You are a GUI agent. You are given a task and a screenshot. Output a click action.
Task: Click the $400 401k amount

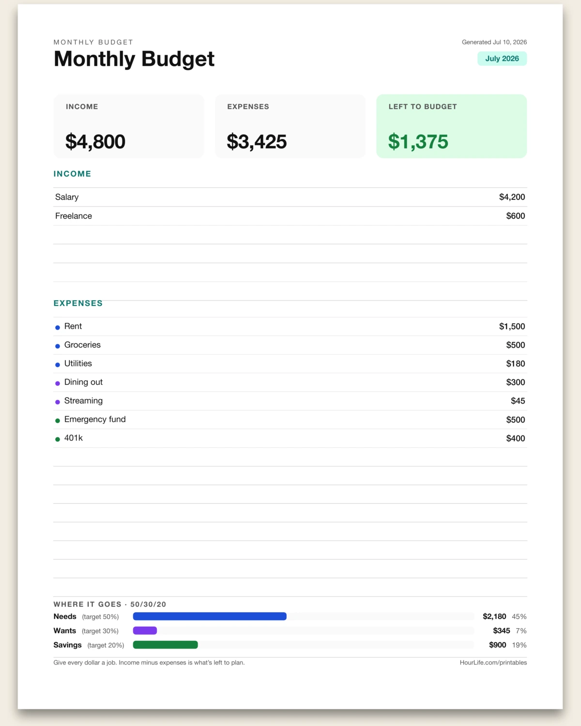tap(516, 438)
